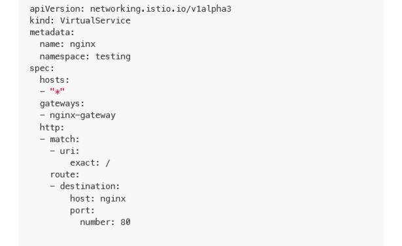Click the host: nginx line
402x246 pixels.
click(97, 198)
